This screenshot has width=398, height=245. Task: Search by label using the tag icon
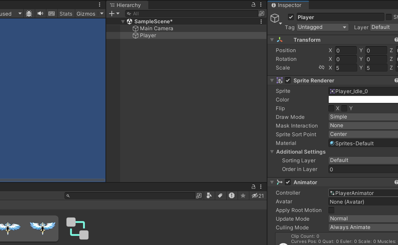click(x=220, y=196)
